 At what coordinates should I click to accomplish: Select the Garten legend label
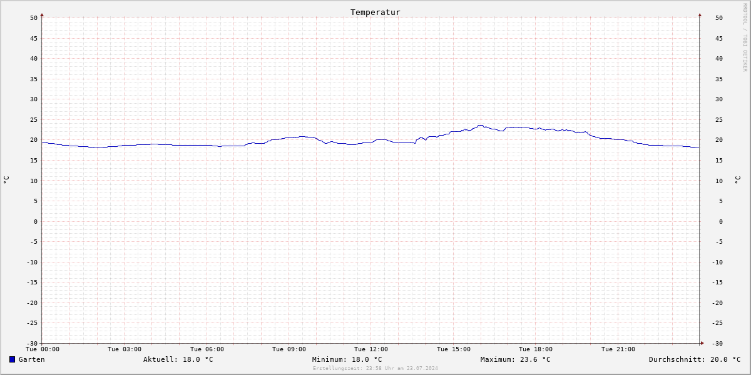pyautogui.click(x=32, y=359)
